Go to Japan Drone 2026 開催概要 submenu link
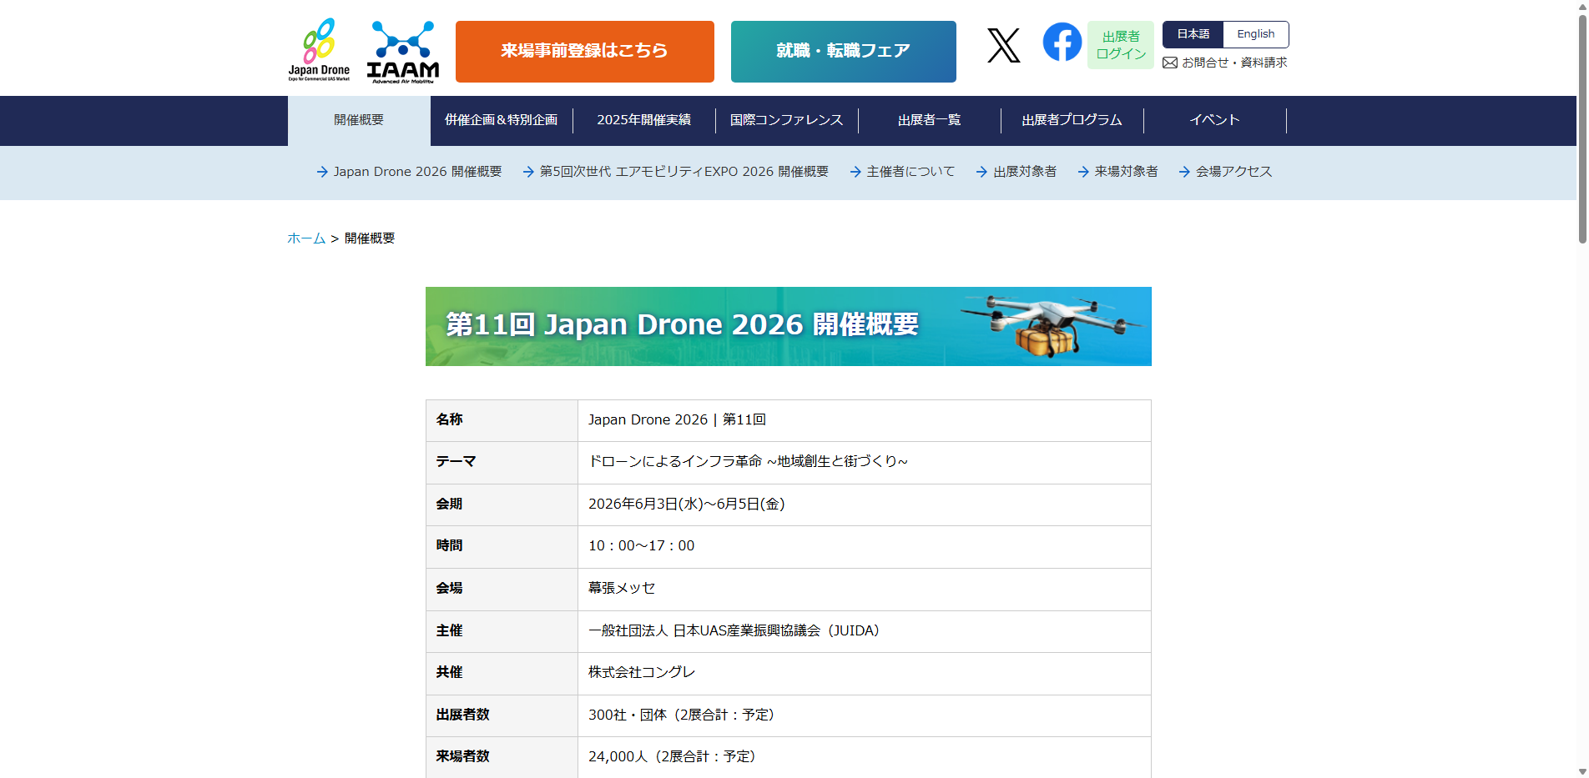 coord(418,172)
